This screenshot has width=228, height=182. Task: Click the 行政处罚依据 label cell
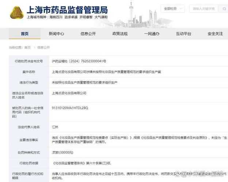click(x=29, y=163)
